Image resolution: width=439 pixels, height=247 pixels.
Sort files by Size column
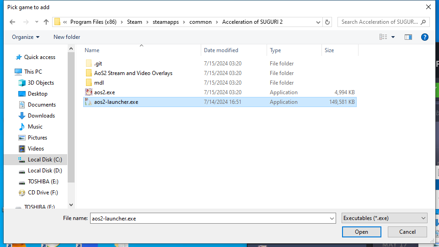tap(329, 50)
